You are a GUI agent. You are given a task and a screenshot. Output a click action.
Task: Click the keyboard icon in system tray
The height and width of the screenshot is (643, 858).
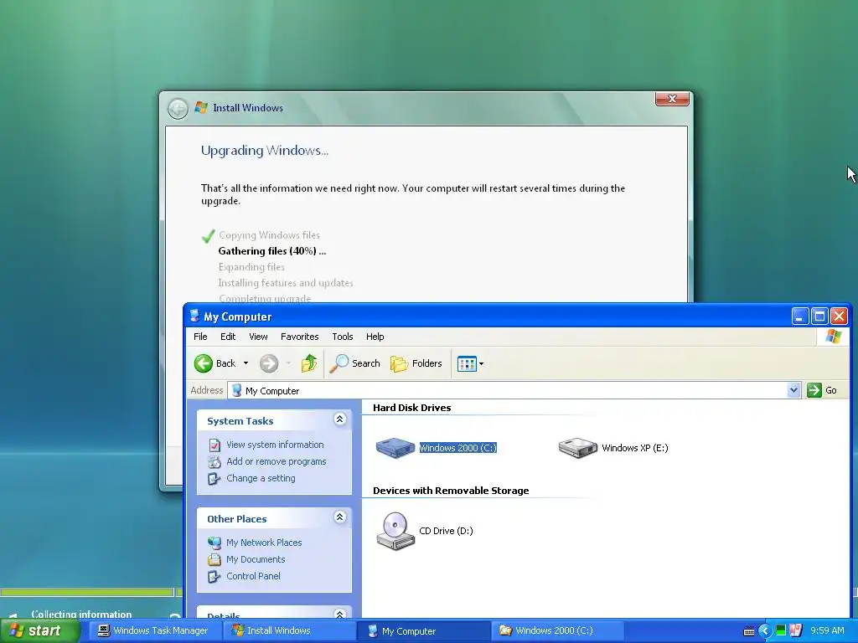(x=748, y=631)
